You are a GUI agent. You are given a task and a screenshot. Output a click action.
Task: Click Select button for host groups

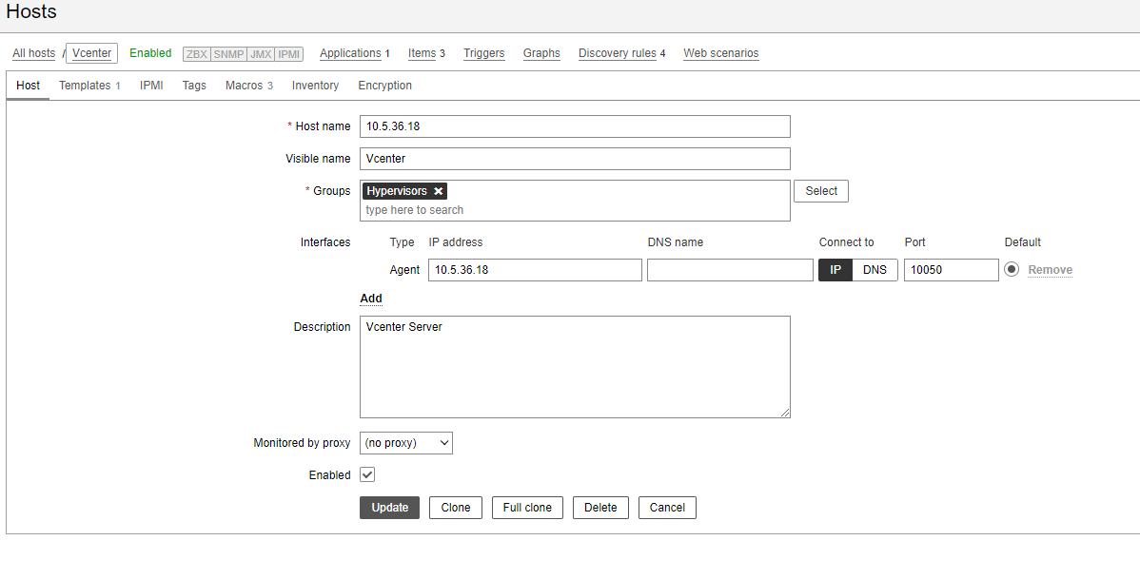tap(820, 191)
